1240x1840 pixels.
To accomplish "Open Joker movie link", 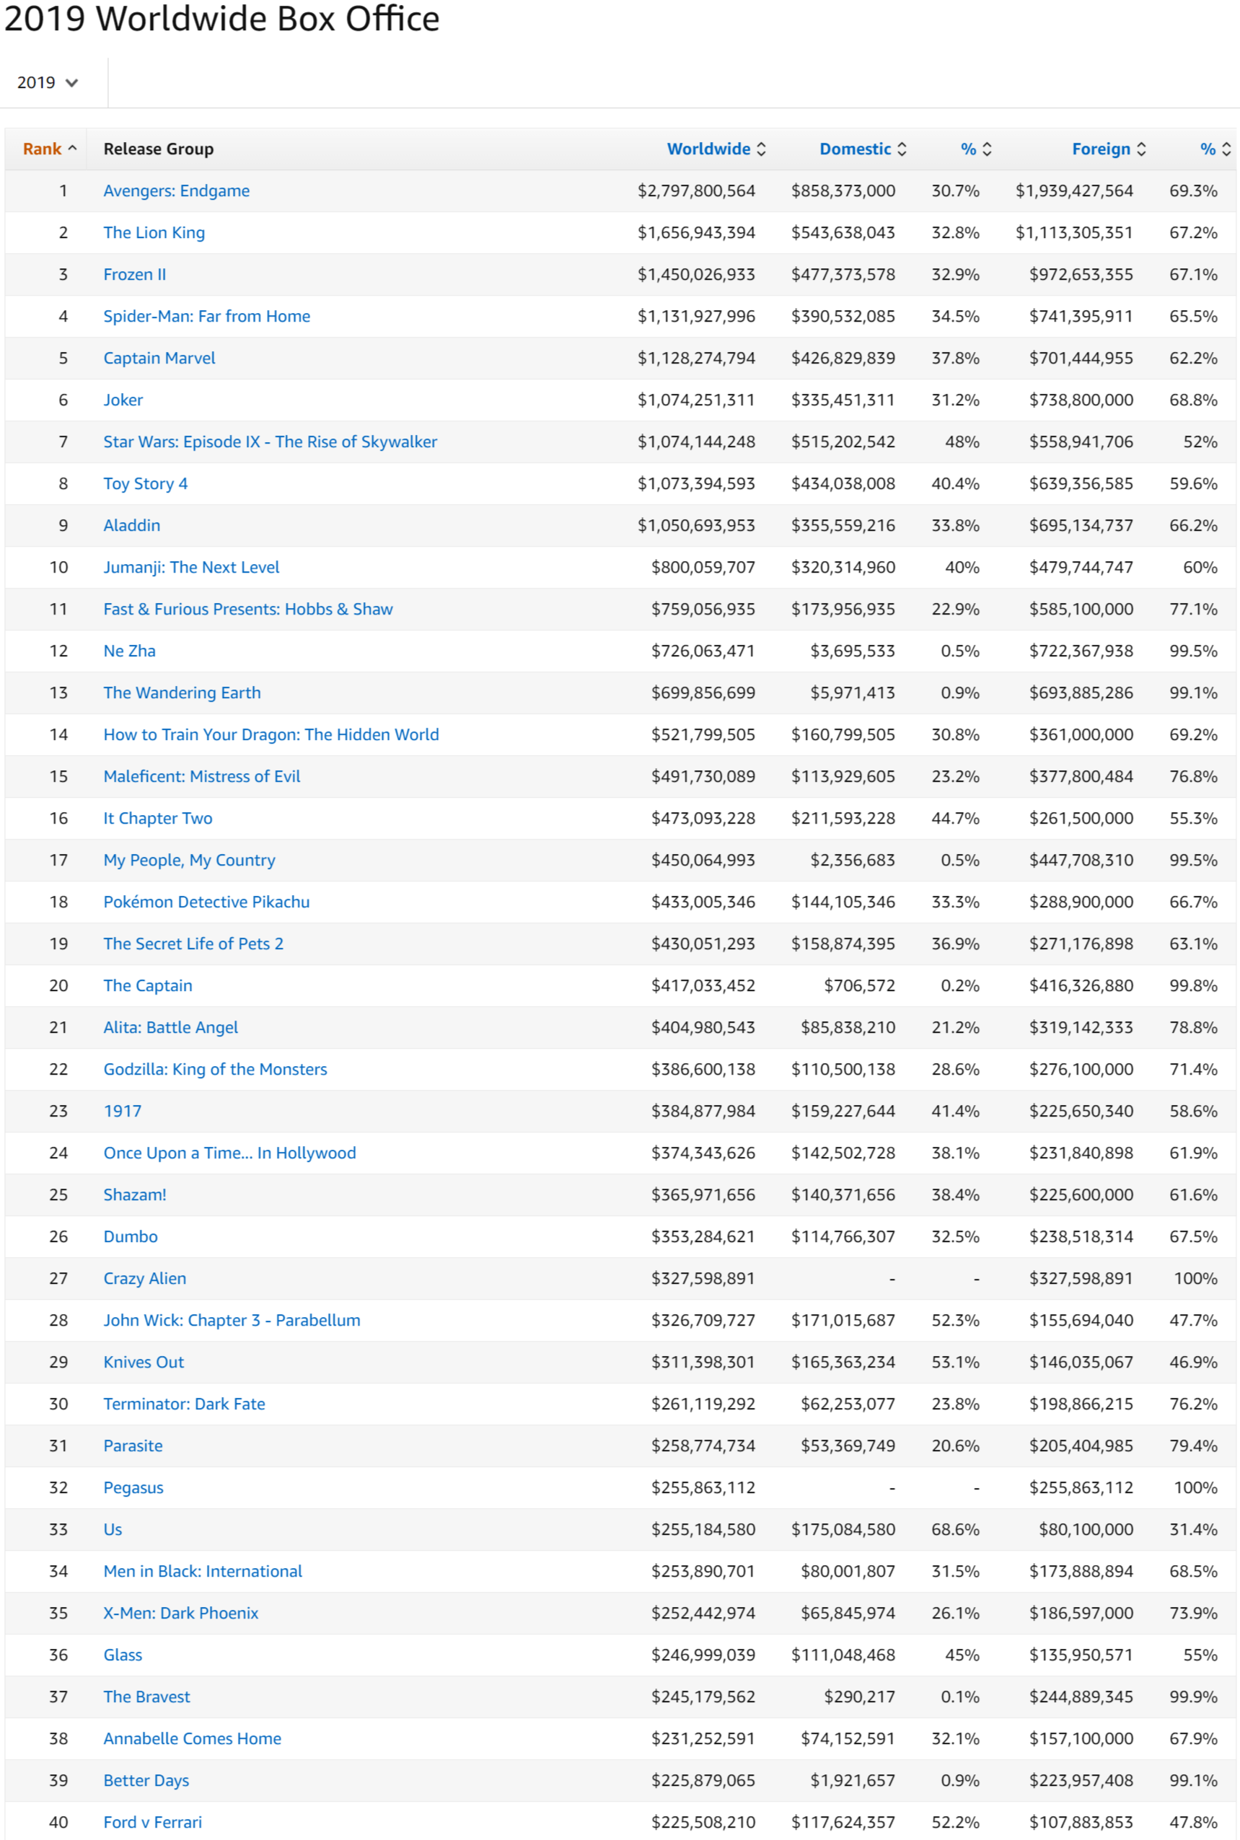I will point(123,400).
